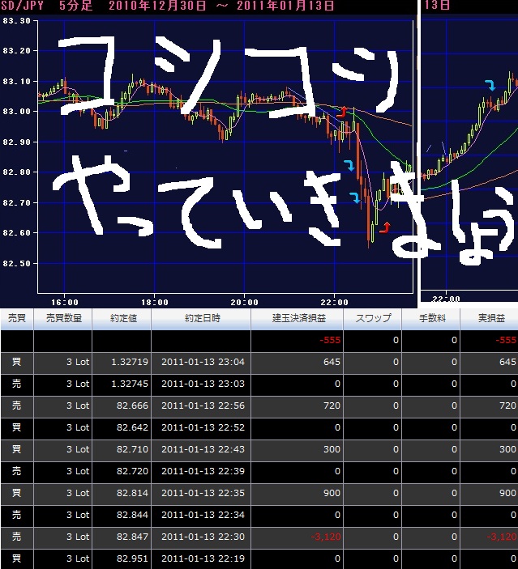Viewport: 518px width, 569px height.
Task: Click the 83.10 price axis label
Action: (x=17, y=82)
